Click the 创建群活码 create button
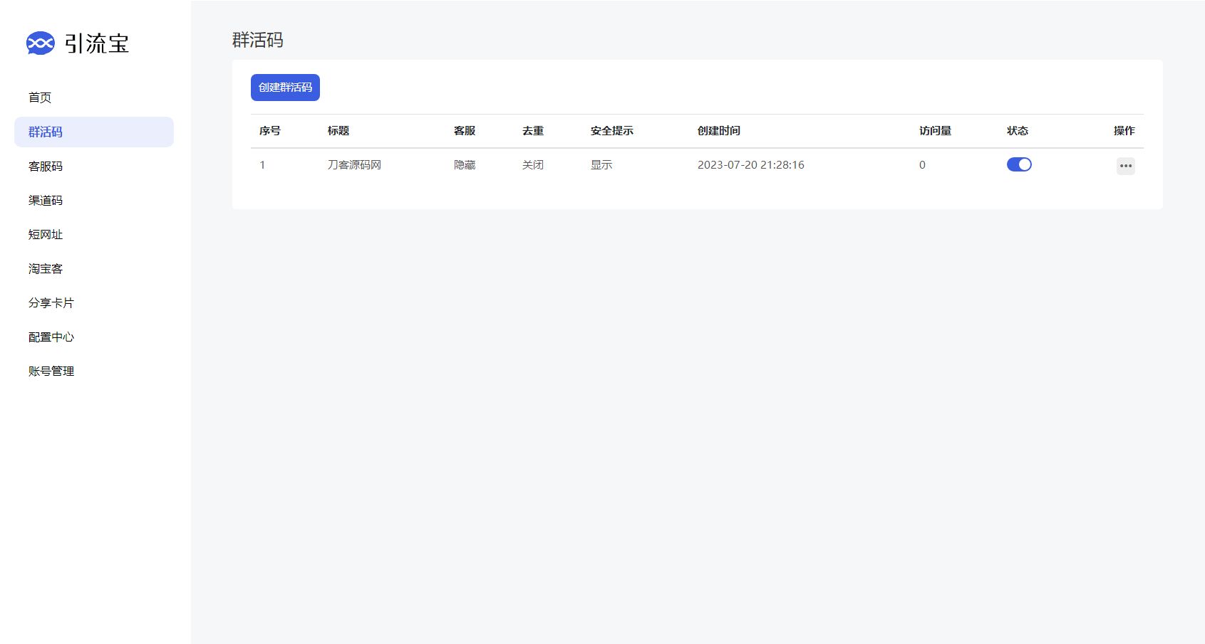1205x644 pixels. pyautogui.click(x=284, y=87)
